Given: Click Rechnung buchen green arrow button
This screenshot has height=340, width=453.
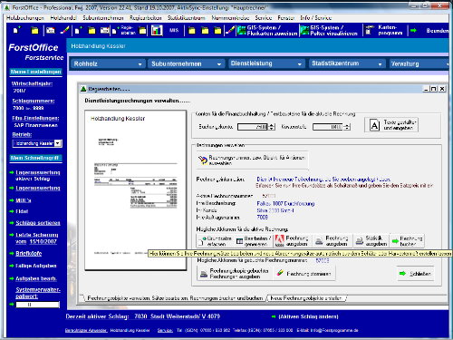Looking at the screenshot, I should pos(407,241).
